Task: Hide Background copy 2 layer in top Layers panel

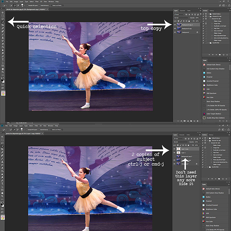Action: 175,25
